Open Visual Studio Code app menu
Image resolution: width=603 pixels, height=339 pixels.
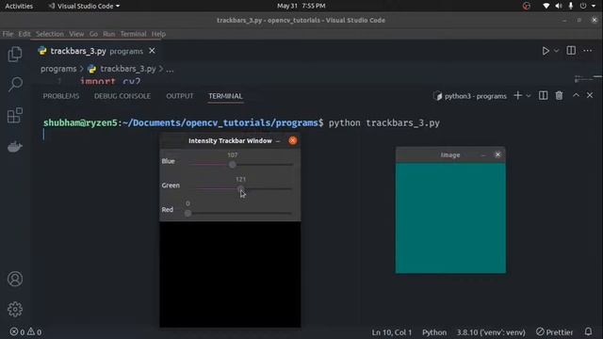point(84,6)
